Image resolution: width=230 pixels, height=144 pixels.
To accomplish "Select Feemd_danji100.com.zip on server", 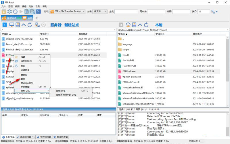I will [x=54, y=44].
